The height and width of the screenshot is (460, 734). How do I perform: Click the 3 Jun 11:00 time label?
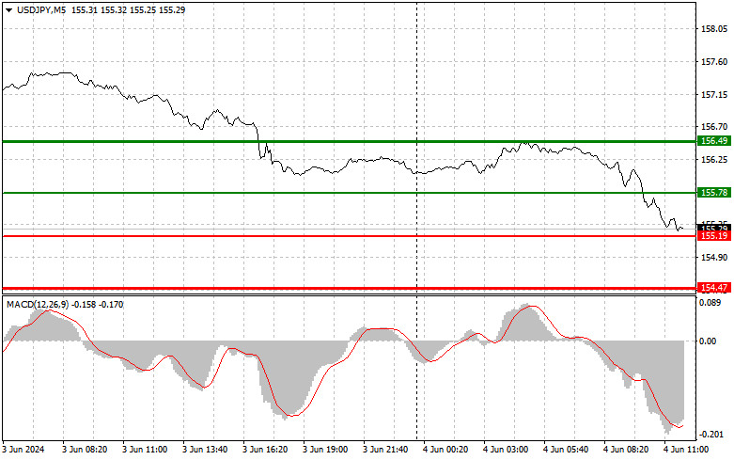(x=145, y=450)
